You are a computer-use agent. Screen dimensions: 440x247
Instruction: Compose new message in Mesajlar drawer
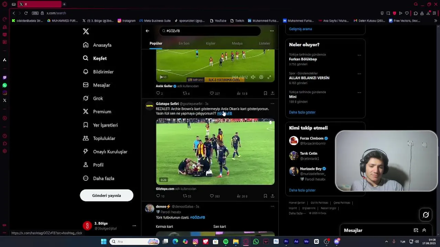click(416, 230)
